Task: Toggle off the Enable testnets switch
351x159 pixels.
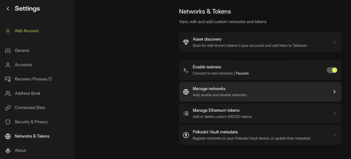Action: click(x=332, y=70)
